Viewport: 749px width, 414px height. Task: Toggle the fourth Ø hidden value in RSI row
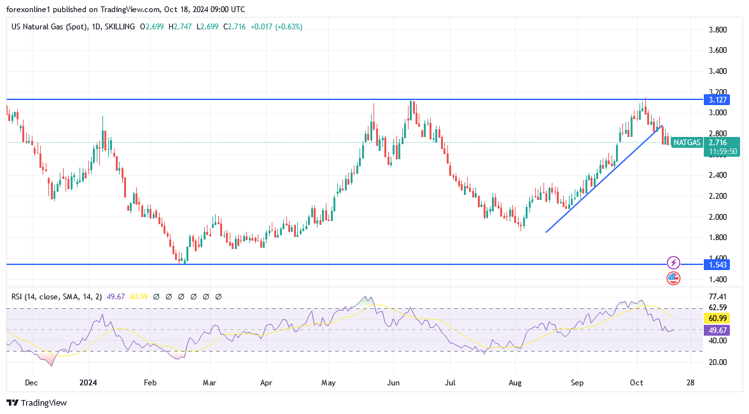click(x=193, y=296)
